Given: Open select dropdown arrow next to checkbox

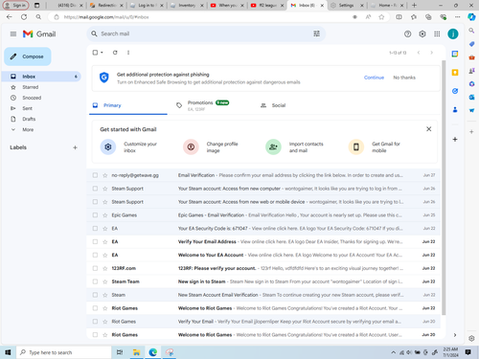Looking at the screenshot, I should click(x=102, y=53).
